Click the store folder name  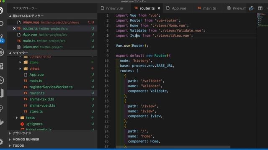point(34,62)
